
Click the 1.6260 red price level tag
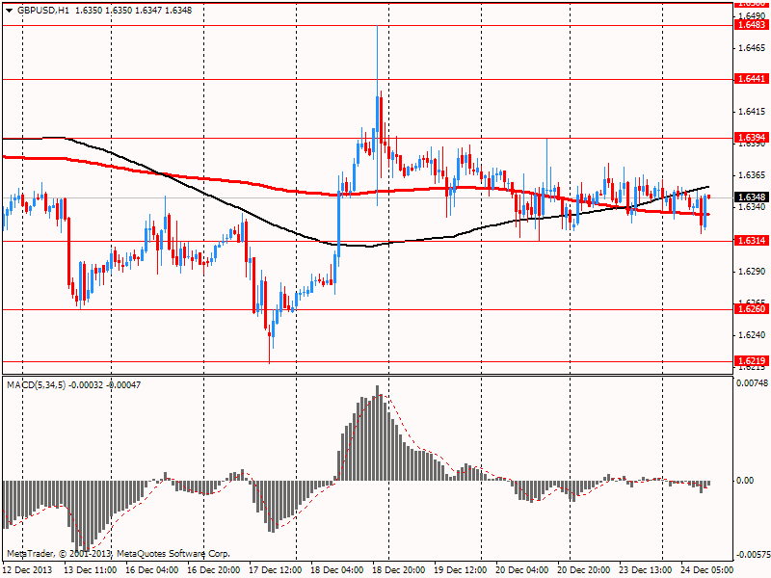pyautogui.click(x=751, y=309)
